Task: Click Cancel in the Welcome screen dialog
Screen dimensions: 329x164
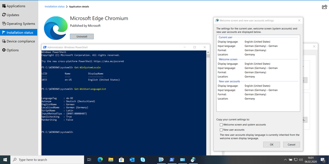Action: (291, 145)
